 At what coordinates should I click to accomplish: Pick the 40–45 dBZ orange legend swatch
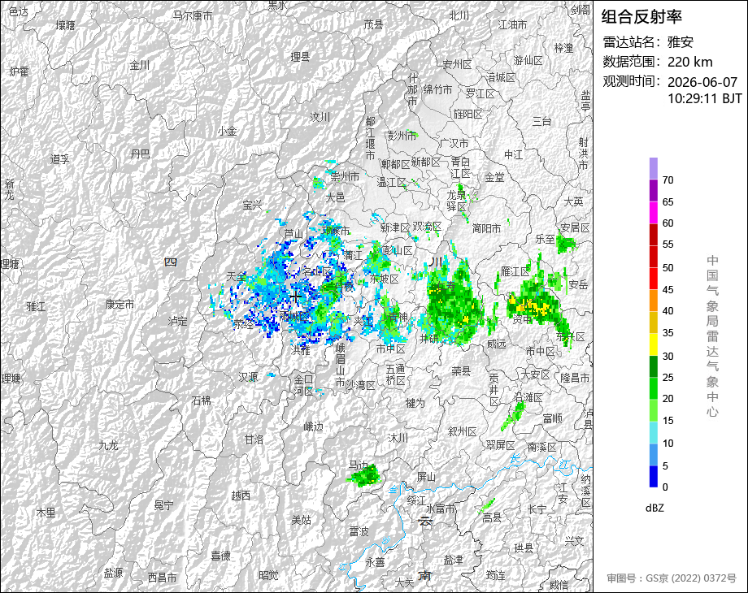click(653, 301)
